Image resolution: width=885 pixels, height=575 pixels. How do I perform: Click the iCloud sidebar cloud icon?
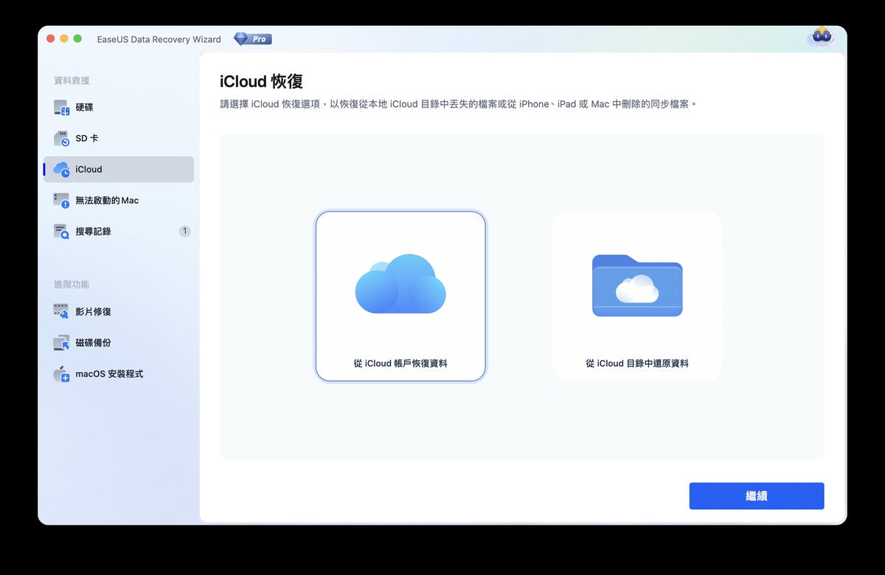[61, 170]
